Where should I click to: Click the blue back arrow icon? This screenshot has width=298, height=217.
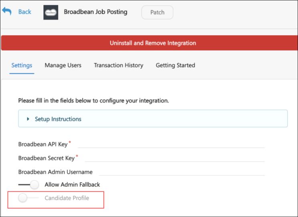point(7,11)
